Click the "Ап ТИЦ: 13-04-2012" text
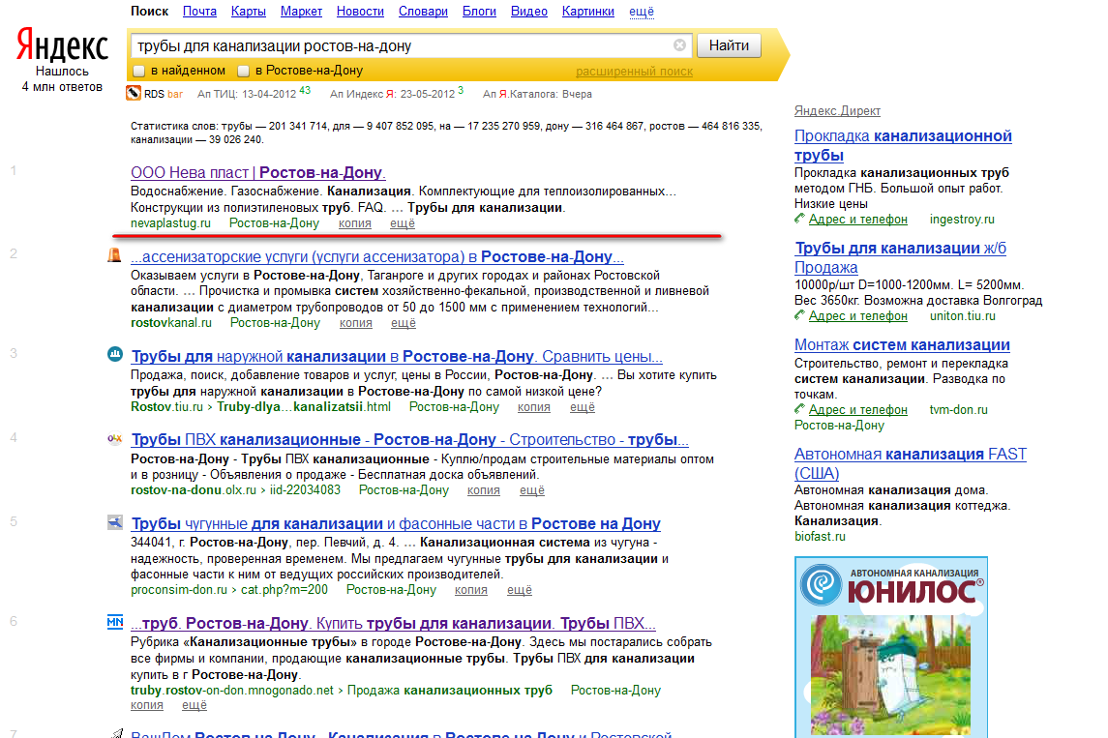This screenshot has height=738, width=1108. coord(247,94)
